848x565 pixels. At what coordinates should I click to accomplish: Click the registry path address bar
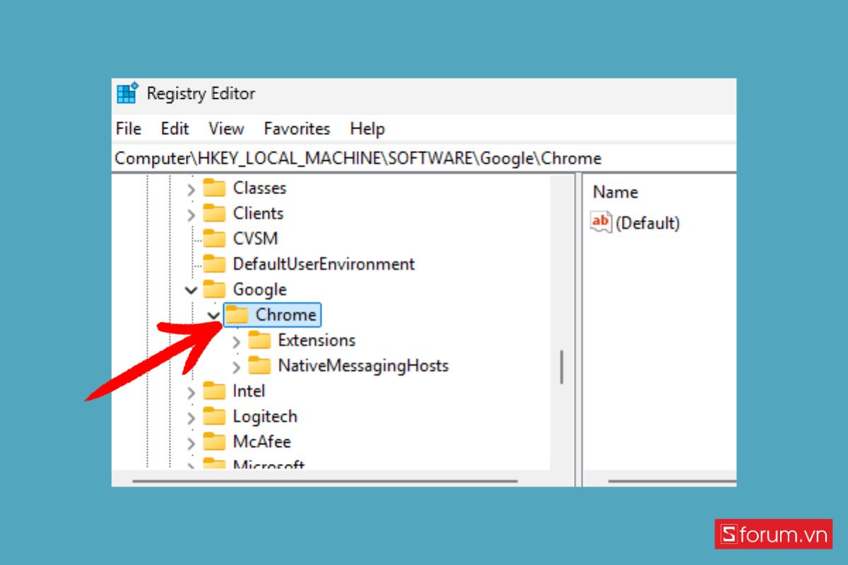424,158
